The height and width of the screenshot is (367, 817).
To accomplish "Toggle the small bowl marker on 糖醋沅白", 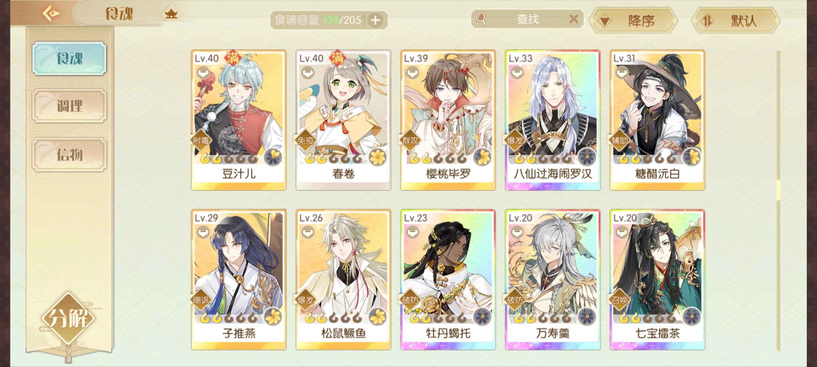I will (x=622, y=72).
